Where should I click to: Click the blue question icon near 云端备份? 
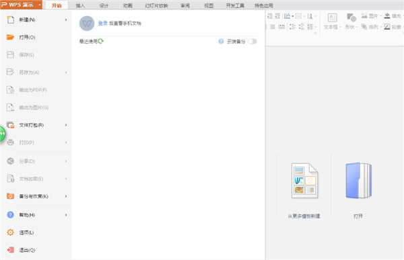[x=221, y=42]
